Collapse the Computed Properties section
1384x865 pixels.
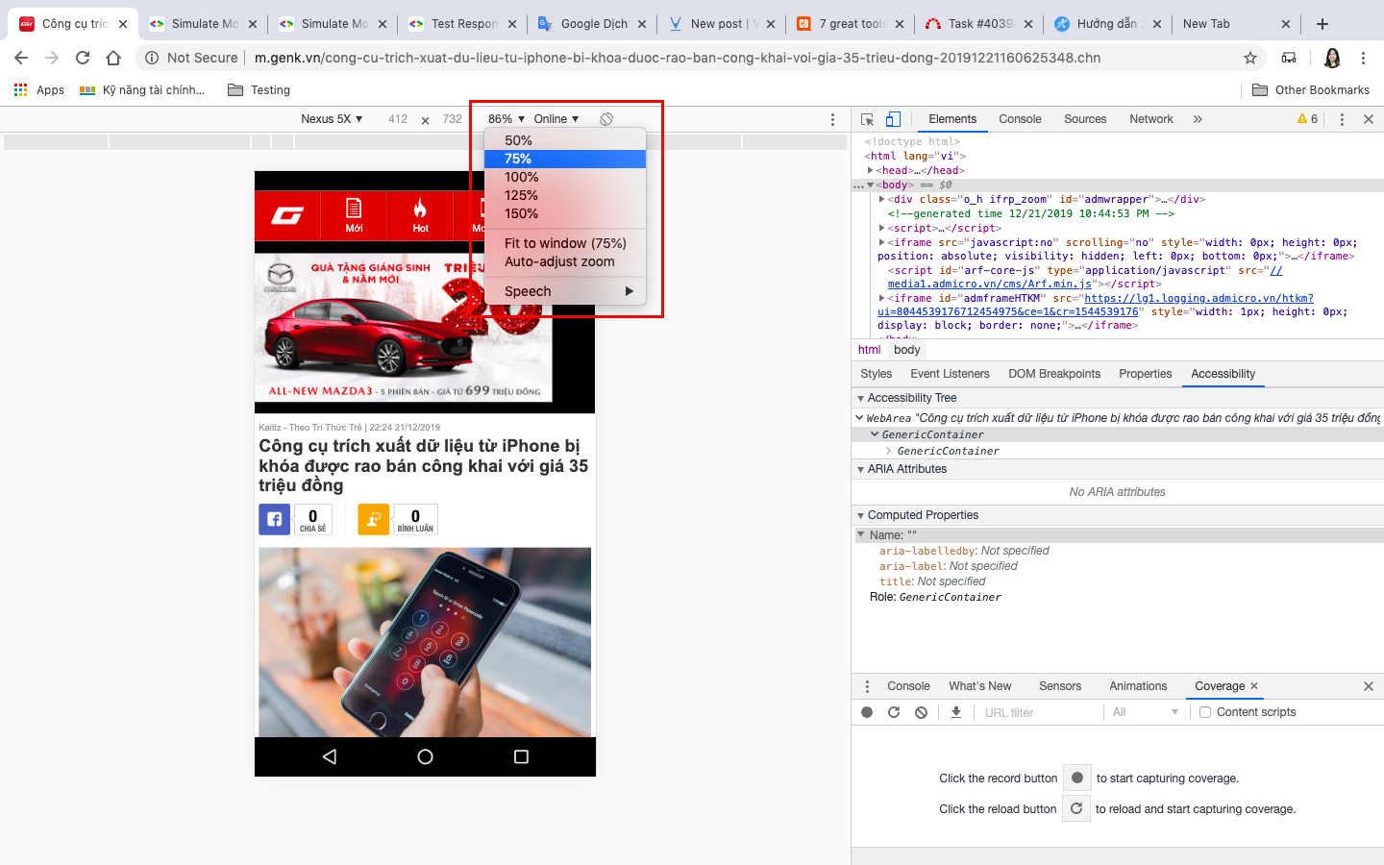[861, 515]
